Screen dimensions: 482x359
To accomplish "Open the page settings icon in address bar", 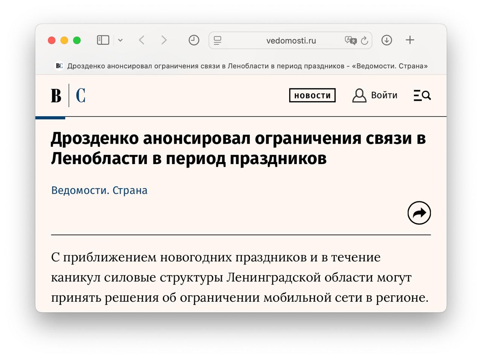I will tap(218, 40).
